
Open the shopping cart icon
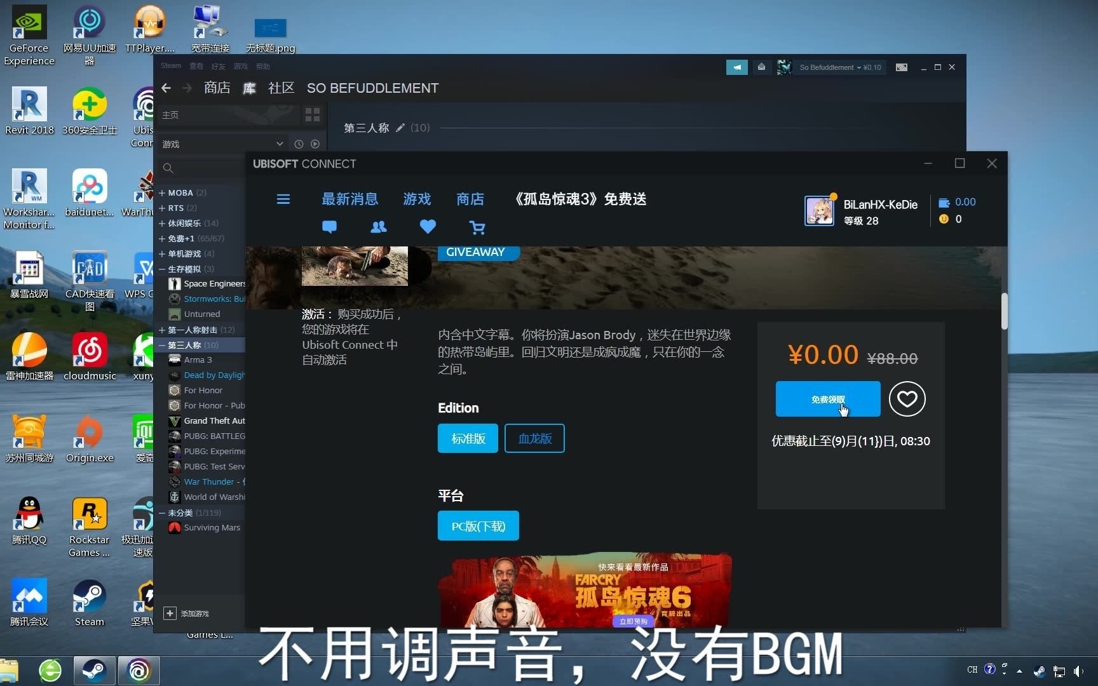[477, 227]
